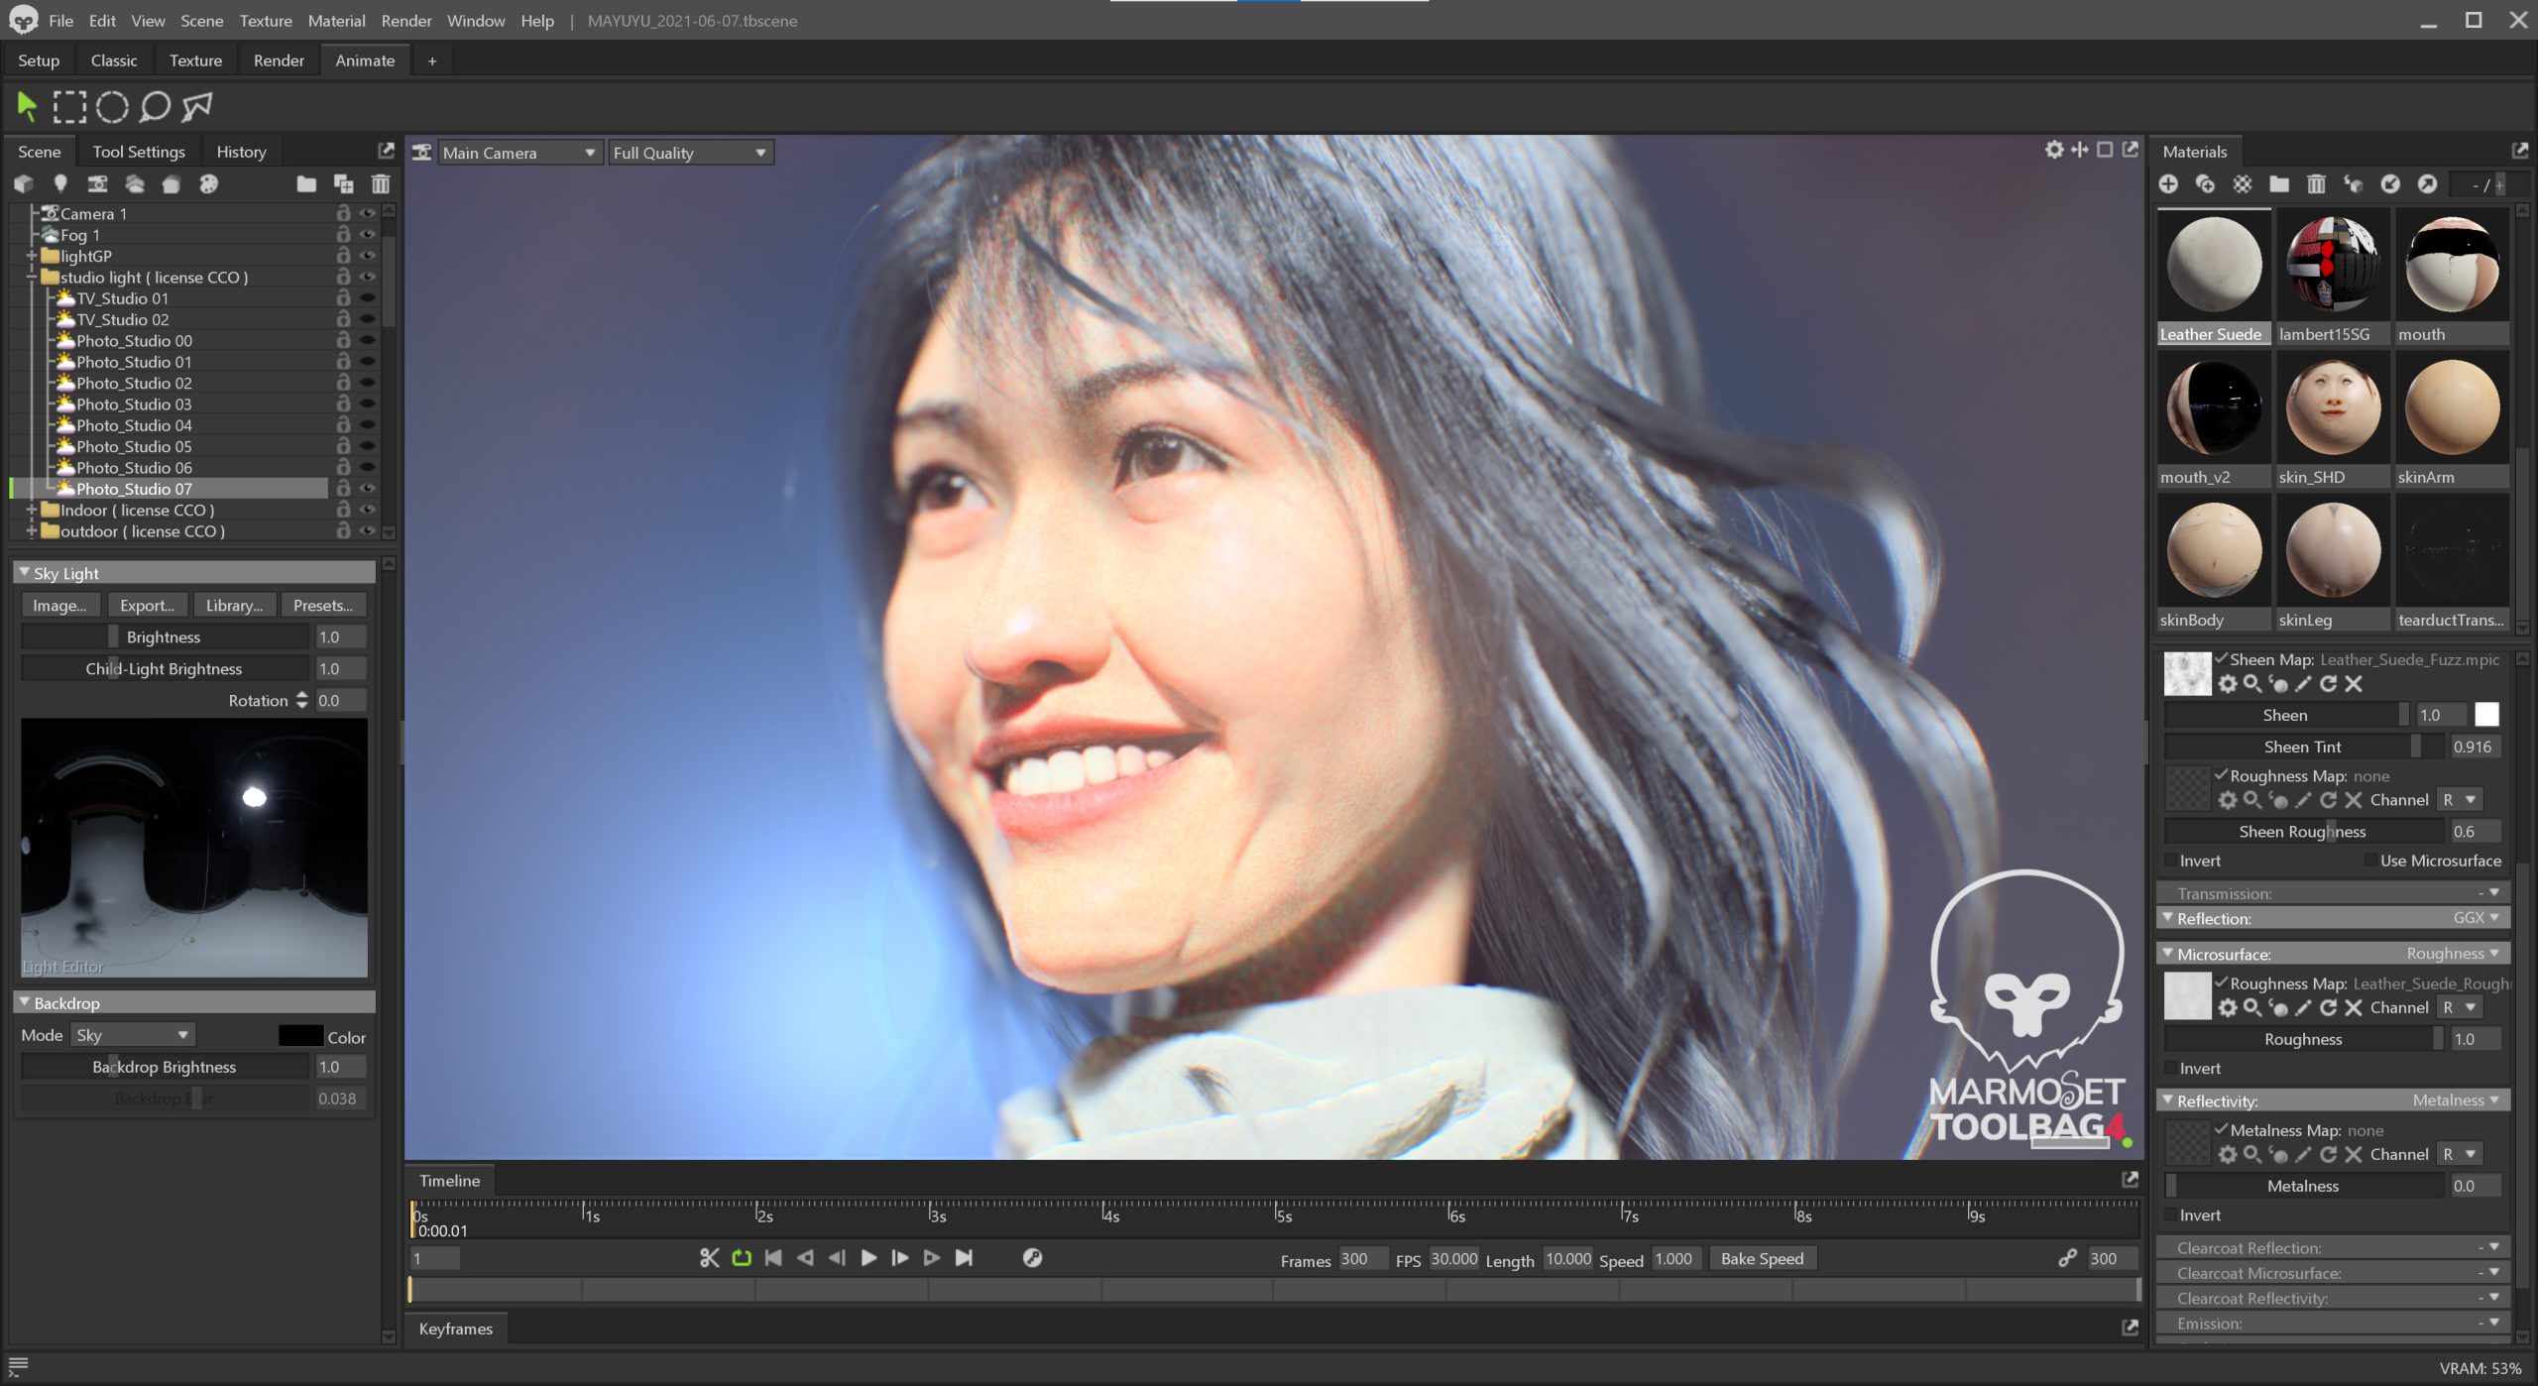The width and height of the screenshot is (2538, 1386).
Task: Open the Material menu
Action: pos(336,21)
